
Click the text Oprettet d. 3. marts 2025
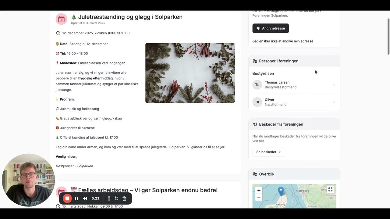tap(88, 23)
